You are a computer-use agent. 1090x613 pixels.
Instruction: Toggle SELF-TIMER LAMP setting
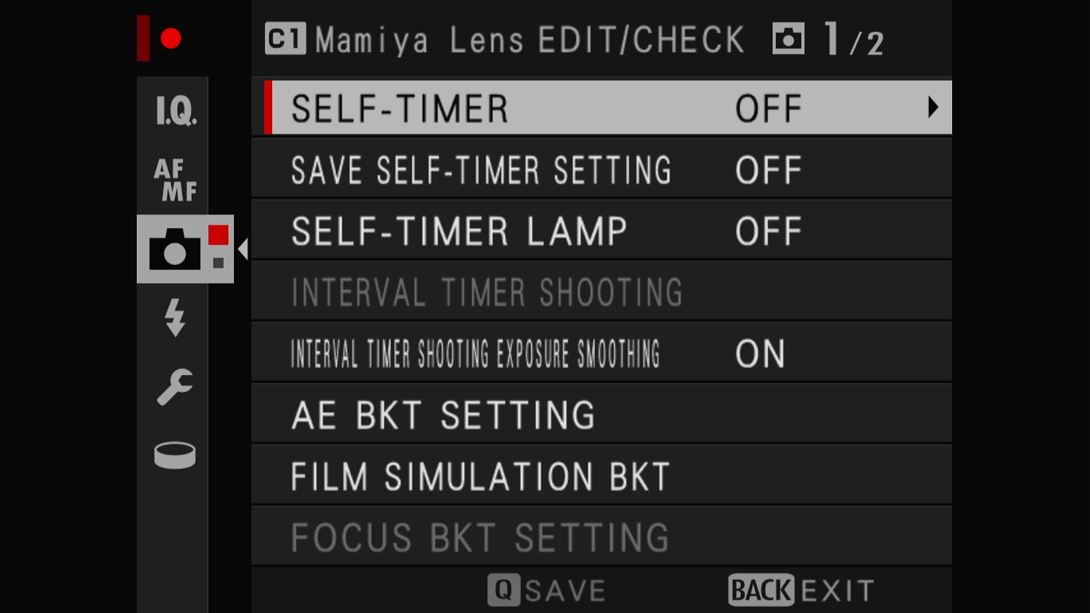(x=602, y=230)
